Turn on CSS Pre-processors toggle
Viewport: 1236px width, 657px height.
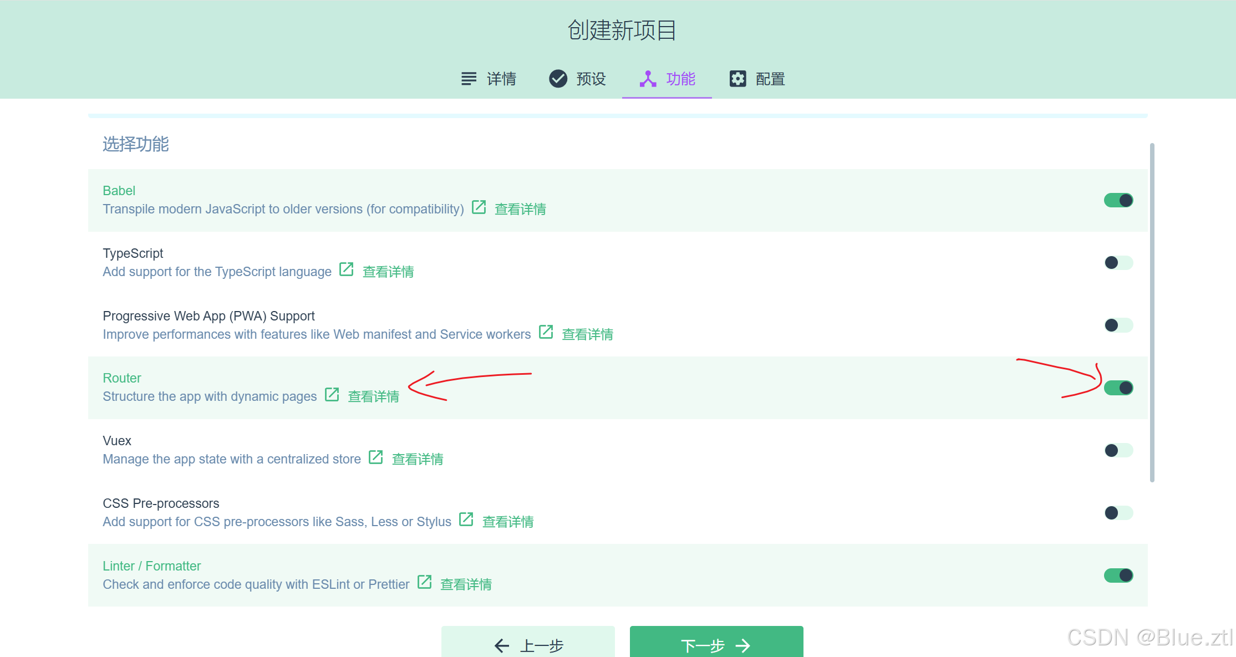pos(1118,513)
